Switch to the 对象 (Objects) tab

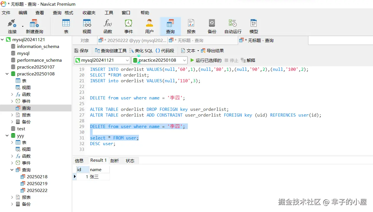point(85,41)
